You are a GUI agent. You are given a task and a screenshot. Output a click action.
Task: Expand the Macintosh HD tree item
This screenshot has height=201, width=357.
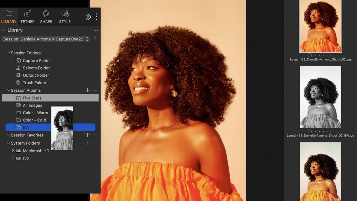click(13, 151)
